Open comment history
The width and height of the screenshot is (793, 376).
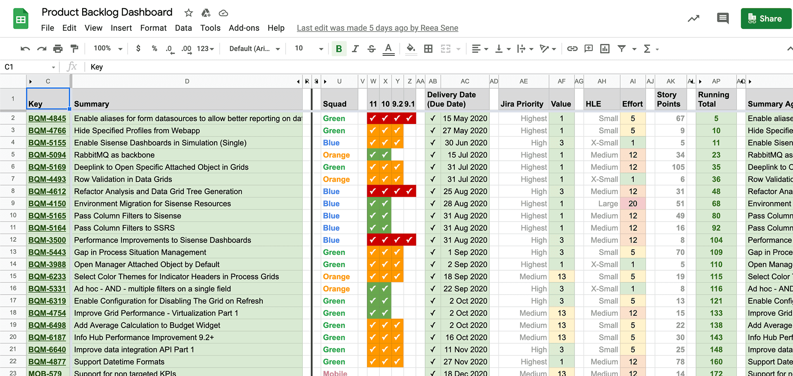tap(723, 18)
